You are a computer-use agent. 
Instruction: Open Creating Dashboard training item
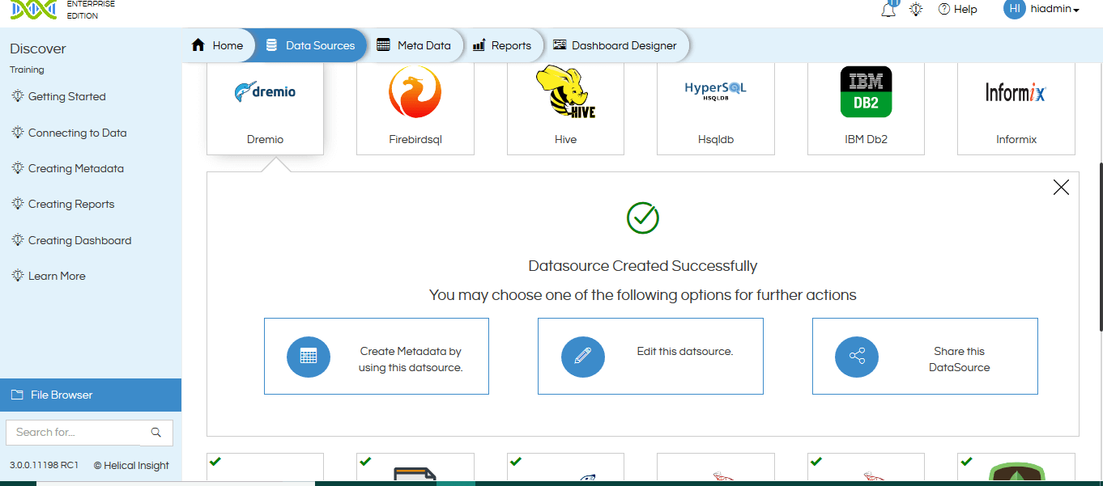pyautogui.click(x=79, y=240)
